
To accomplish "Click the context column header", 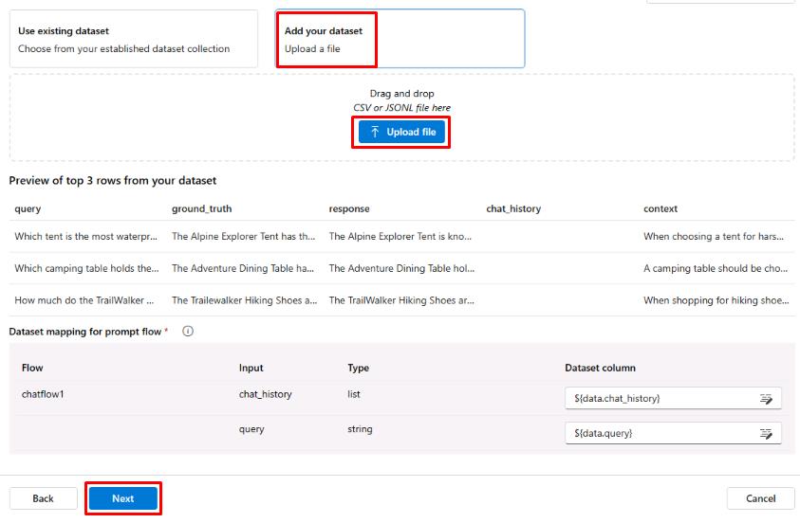I will point(660,208).
